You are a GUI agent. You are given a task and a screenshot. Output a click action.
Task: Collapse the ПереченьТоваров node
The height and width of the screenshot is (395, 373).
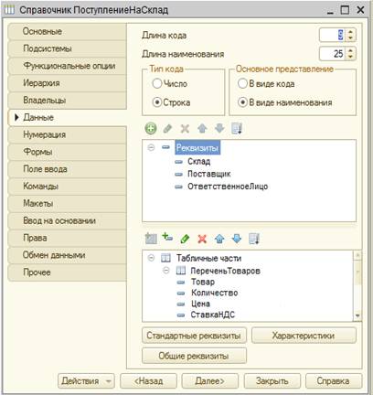pyautogui.click(x=166, y=271)
